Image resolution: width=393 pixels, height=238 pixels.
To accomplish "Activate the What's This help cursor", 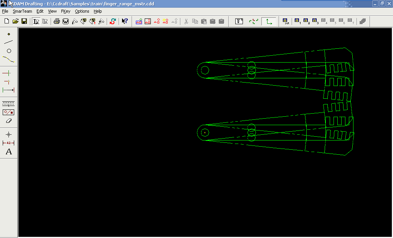I will [x=125, y=21].
